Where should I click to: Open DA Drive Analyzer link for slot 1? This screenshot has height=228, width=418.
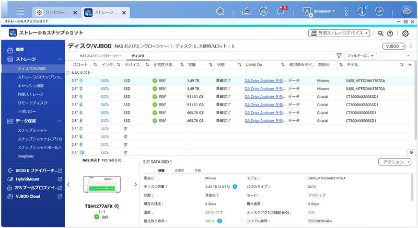click(x=265, y=81)
